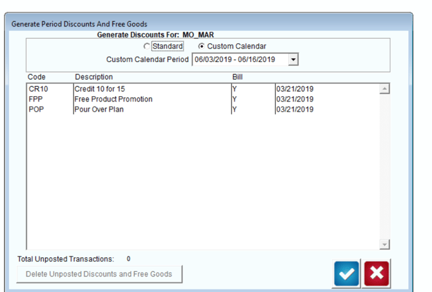The image size is (432, 292).
Task: Click the Generate Discounts For: MO_MAR heading
Action: 155,35
